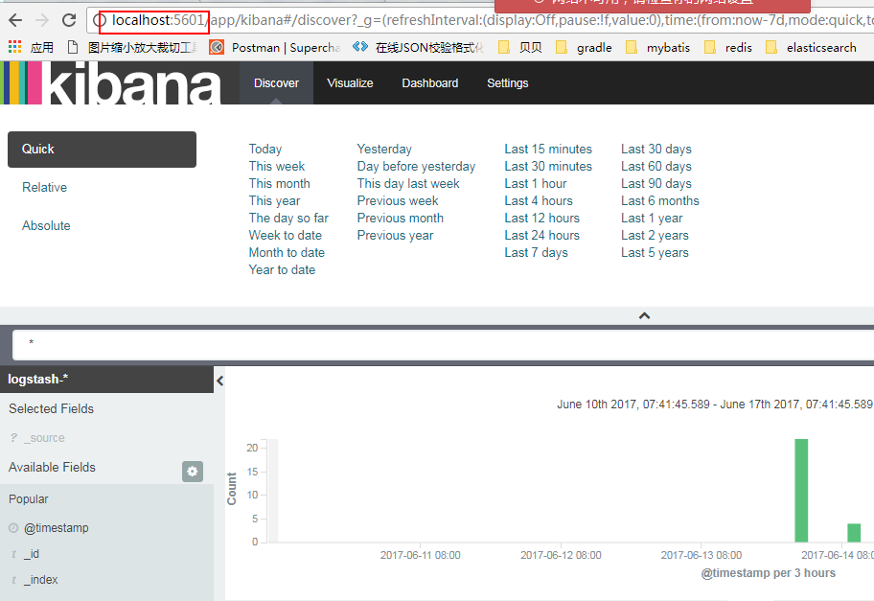874x601 pixels.
Task: Choose Last 30 minutes range
Action: pyautogui.click(x=548, y=166)
